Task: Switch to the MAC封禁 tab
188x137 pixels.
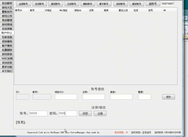Action: tap(7, 58)
